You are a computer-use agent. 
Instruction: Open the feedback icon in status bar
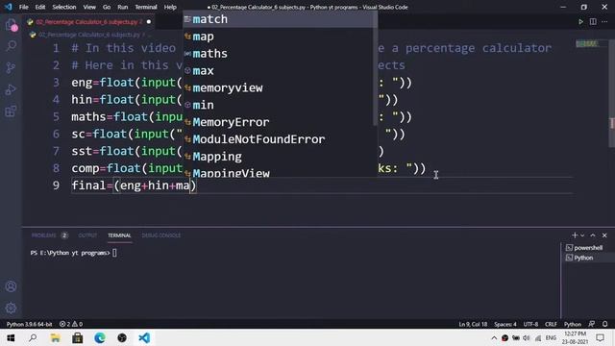pos(592,324)
